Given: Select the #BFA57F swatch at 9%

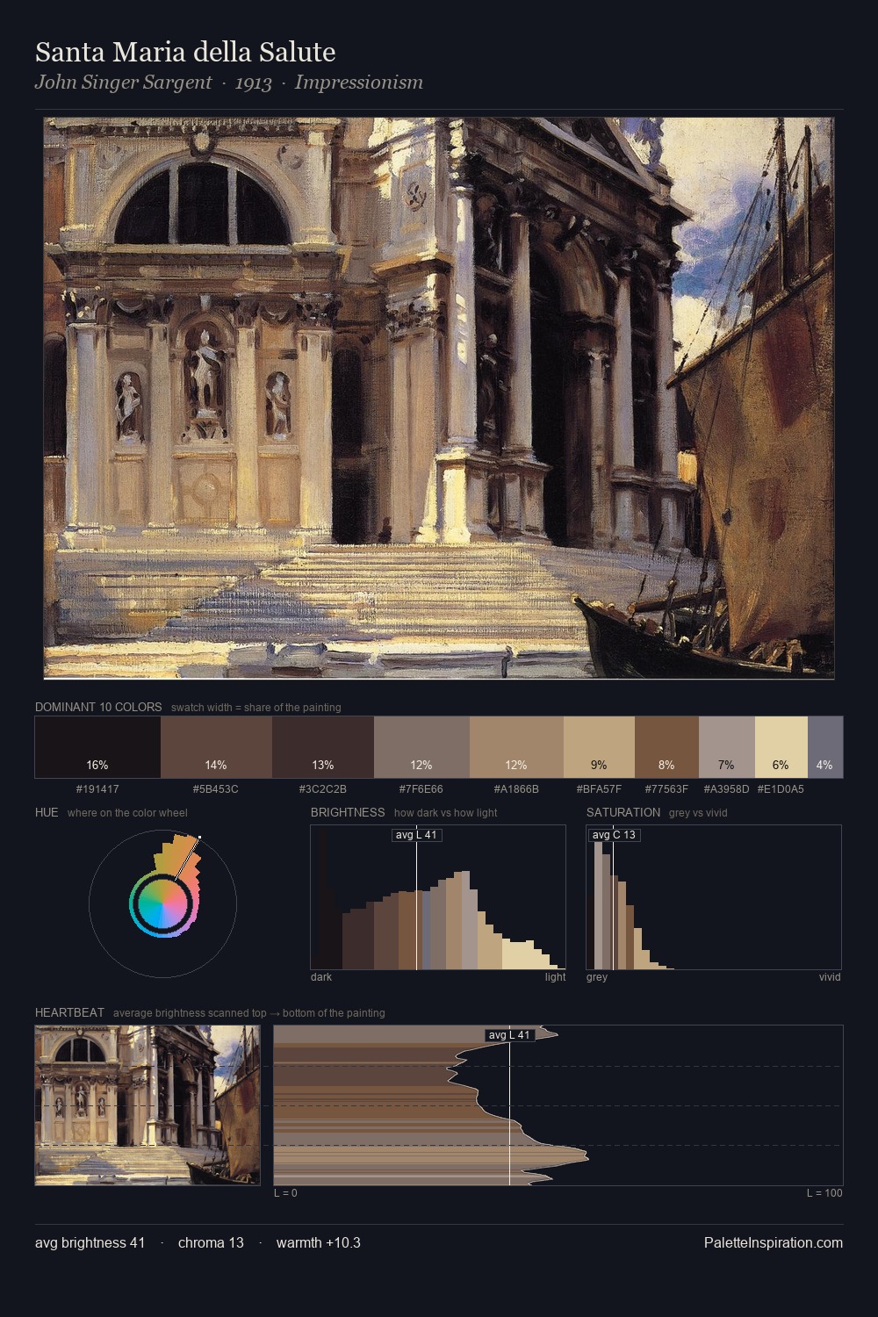Looking at the screenshot, I should (x=599, y=747).
